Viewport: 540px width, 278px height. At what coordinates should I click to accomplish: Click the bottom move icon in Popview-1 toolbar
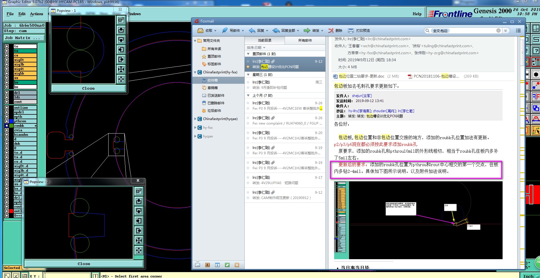pos(121,79)
